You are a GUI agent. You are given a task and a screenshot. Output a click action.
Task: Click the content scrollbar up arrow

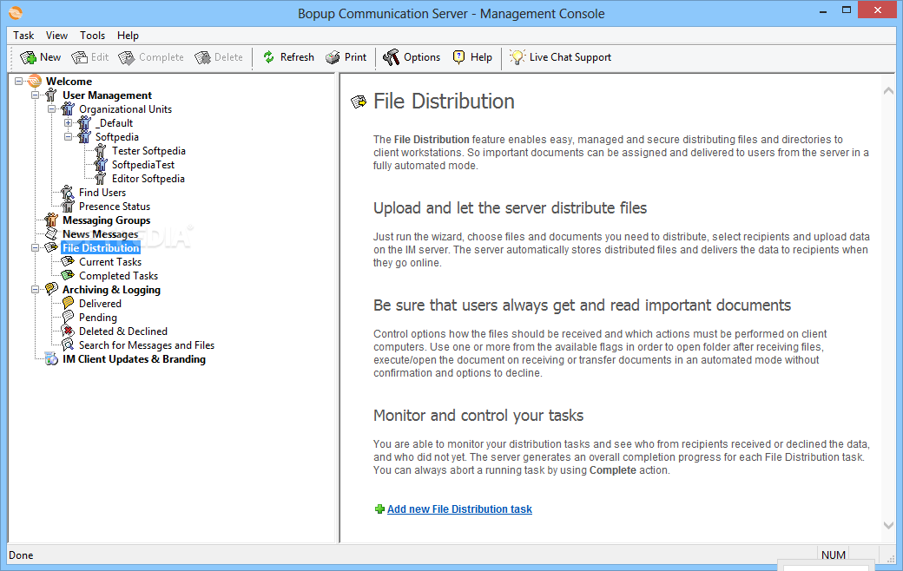pos(888,91)
